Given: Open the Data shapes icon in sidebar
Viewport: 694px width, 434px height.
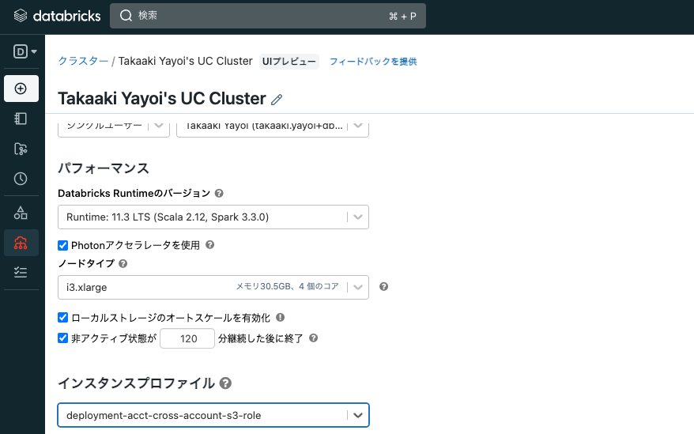Looking at the screenshot, I should (x=21, y=213).
